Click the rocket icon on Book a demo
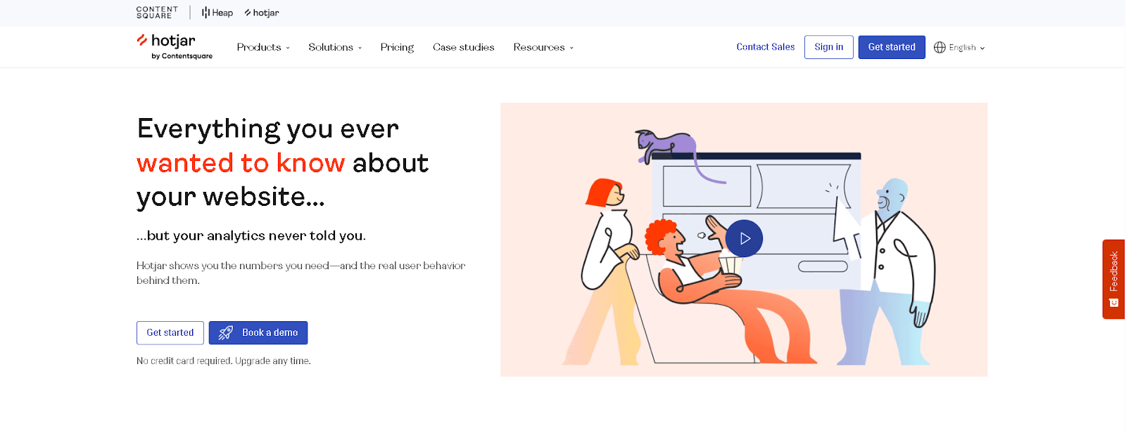This screenshot has height=435, width=1126. tap(225, 332)
